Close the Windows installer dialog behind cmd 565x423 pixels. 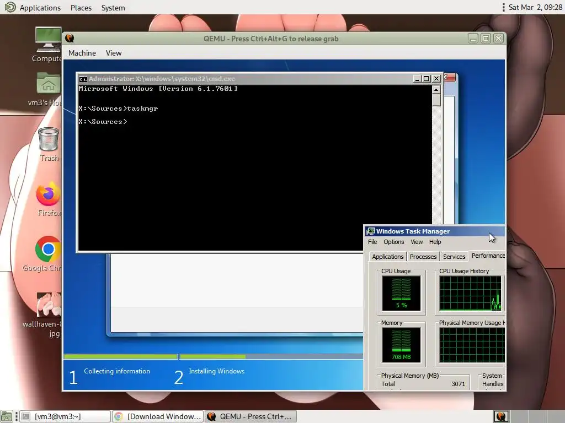click(450, 77)
